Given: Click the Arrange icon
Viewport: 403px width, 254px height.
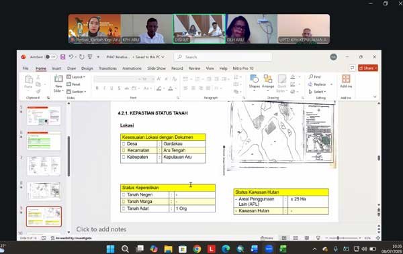Looking at the screenshot, I should 268,82.
